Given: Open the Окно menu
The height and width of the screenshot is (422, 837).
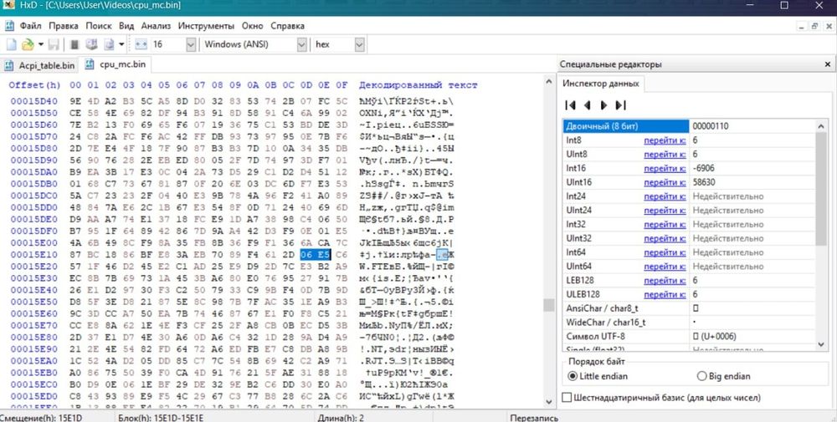Looking at the screenshot, I should click(x=253, y=26).
